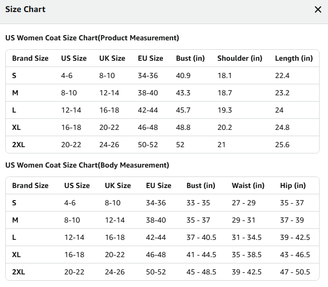This screenshot has width=328, height=287.
Task: Click length value 25.6 for 2XL
Action: coord(282,145)
